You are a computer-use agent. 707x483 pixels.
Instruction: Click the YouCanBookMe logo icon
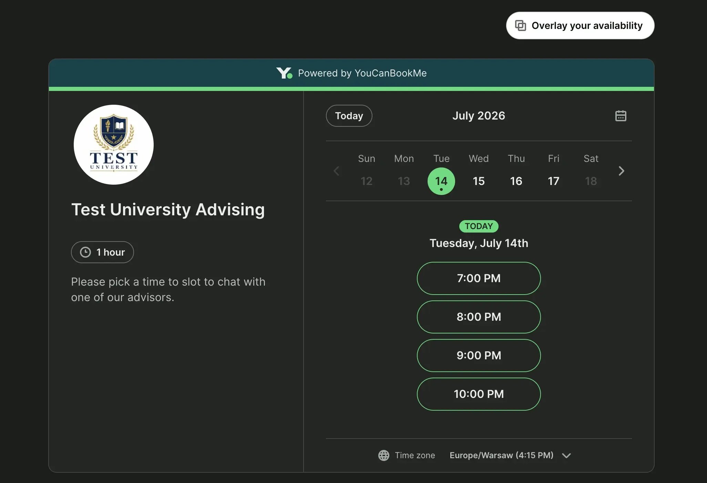pos(284,73)
